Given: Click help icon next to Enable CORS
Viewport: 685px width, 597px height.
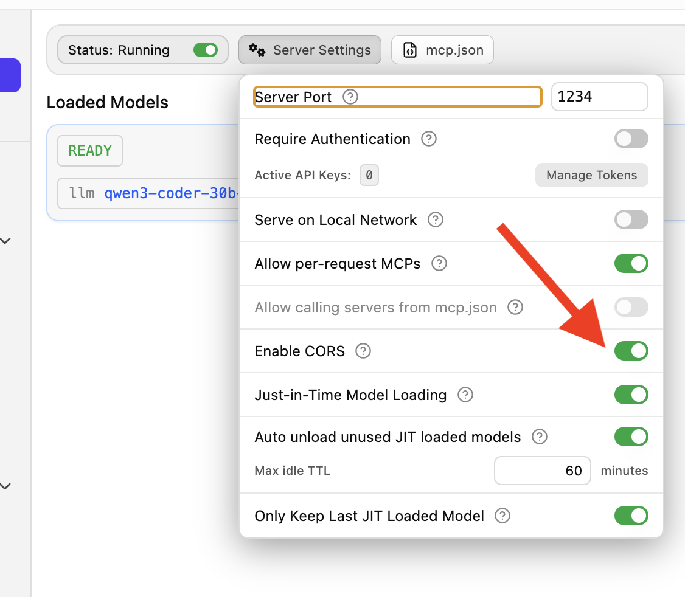Looking at the screenshot, I should 363,351.
